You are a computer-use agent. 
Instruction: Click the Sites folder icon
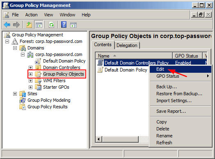[x=23, y=94]
